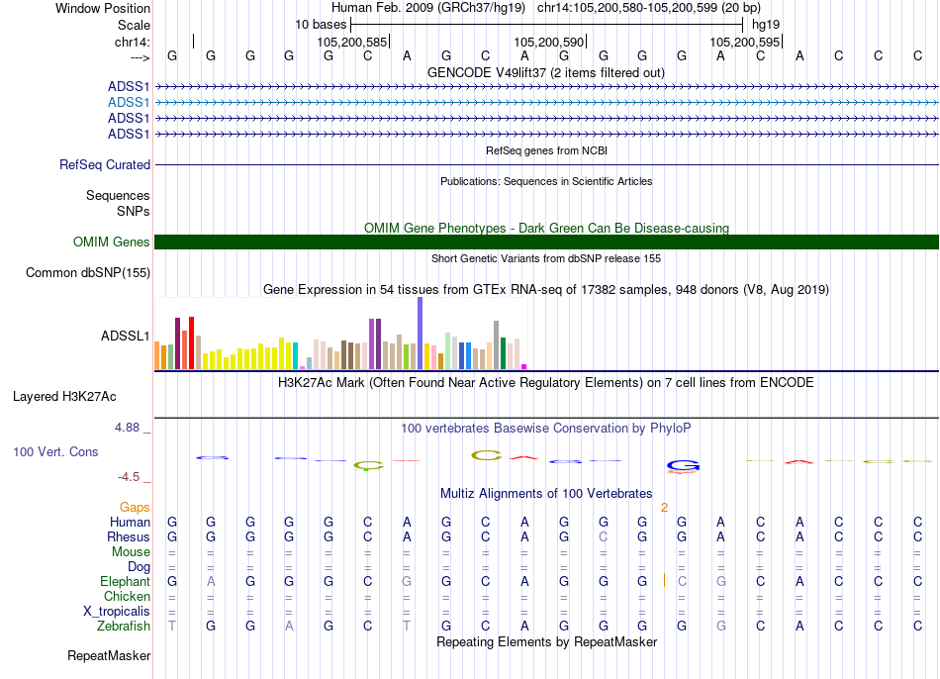
Task: Click the light blue ADSS1 transcript label
Action: pos(129,102)
